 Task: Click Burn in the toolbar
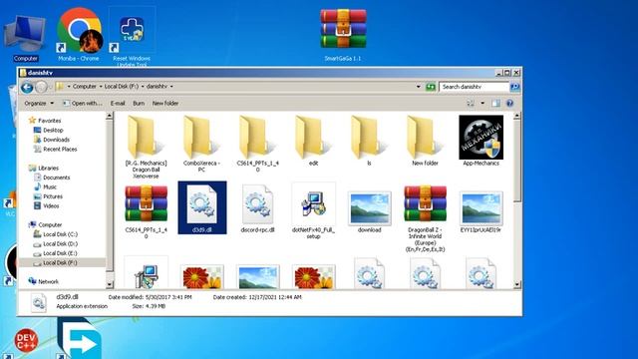pos(139,104)
